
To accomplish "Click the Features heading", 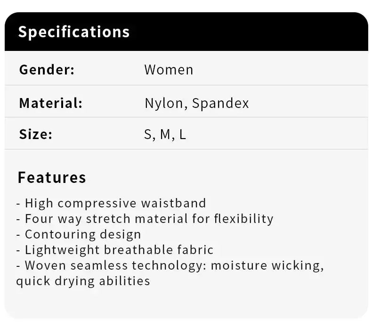I will 52,177.
